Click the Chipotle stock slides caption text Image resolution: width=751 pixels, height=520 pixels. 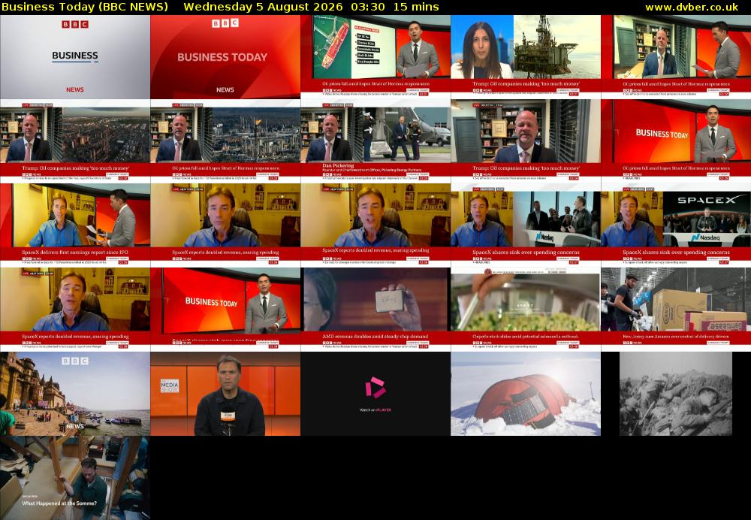[x=526, y=337]
